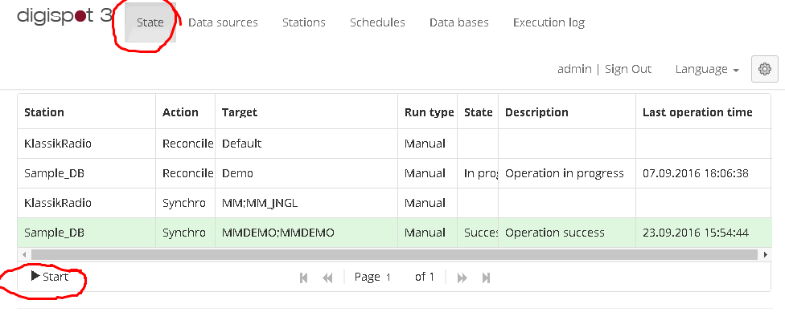
Task: Open the Execution log tab
Action: [x=549, y=22]
